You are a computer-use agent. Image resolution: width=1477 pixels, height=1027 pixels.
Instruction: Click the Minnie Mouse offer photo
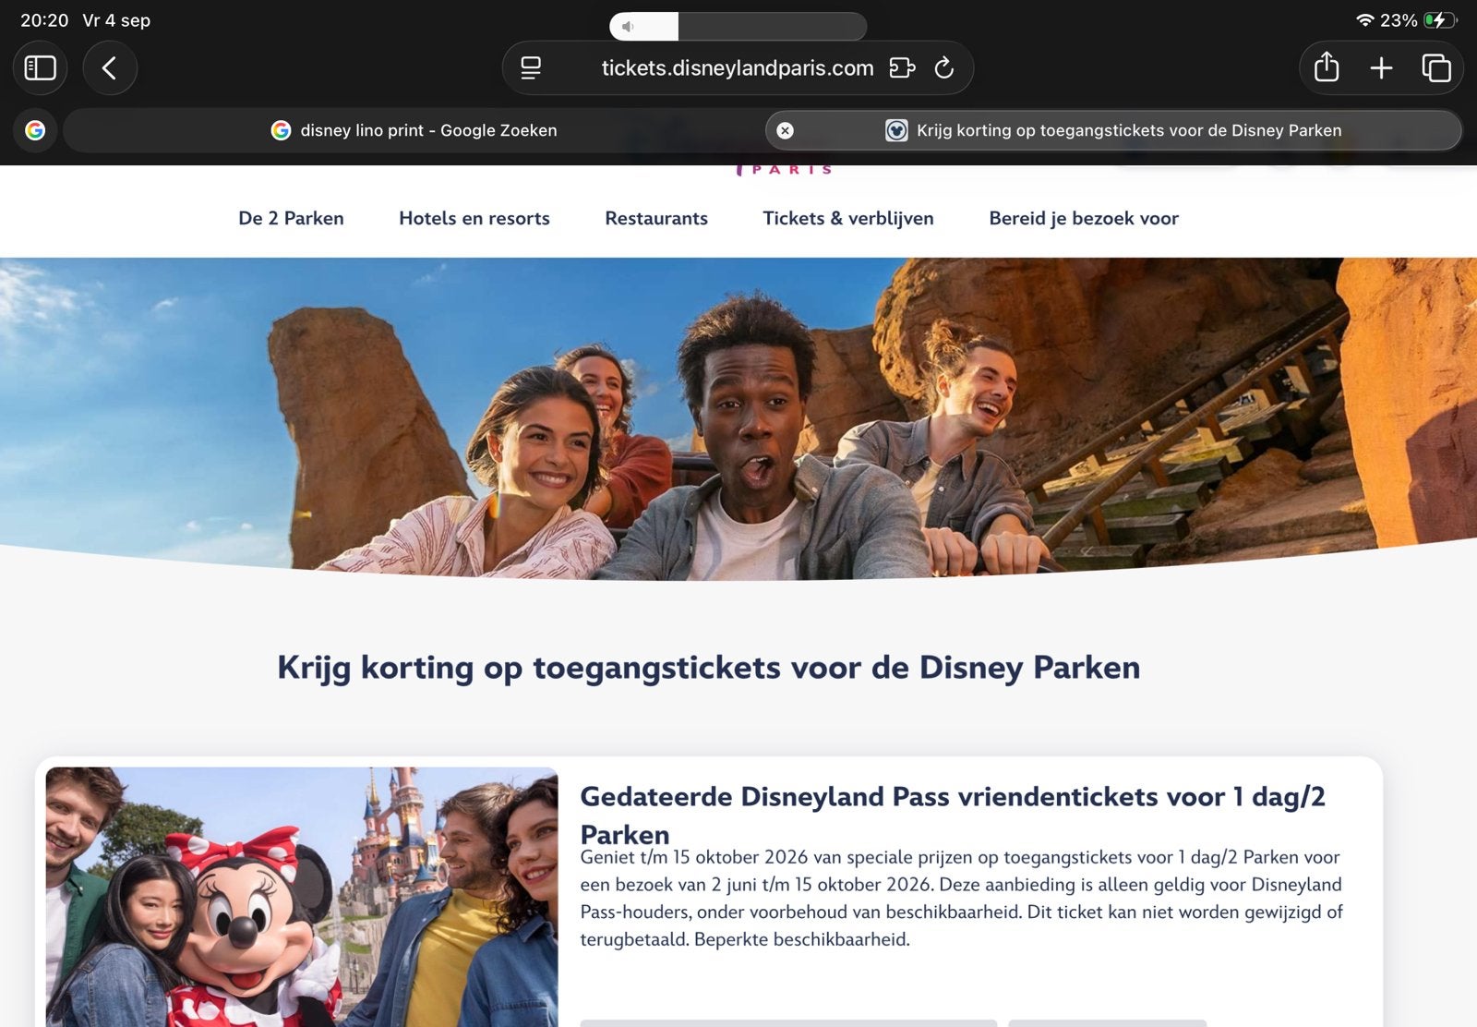(302, 897)
